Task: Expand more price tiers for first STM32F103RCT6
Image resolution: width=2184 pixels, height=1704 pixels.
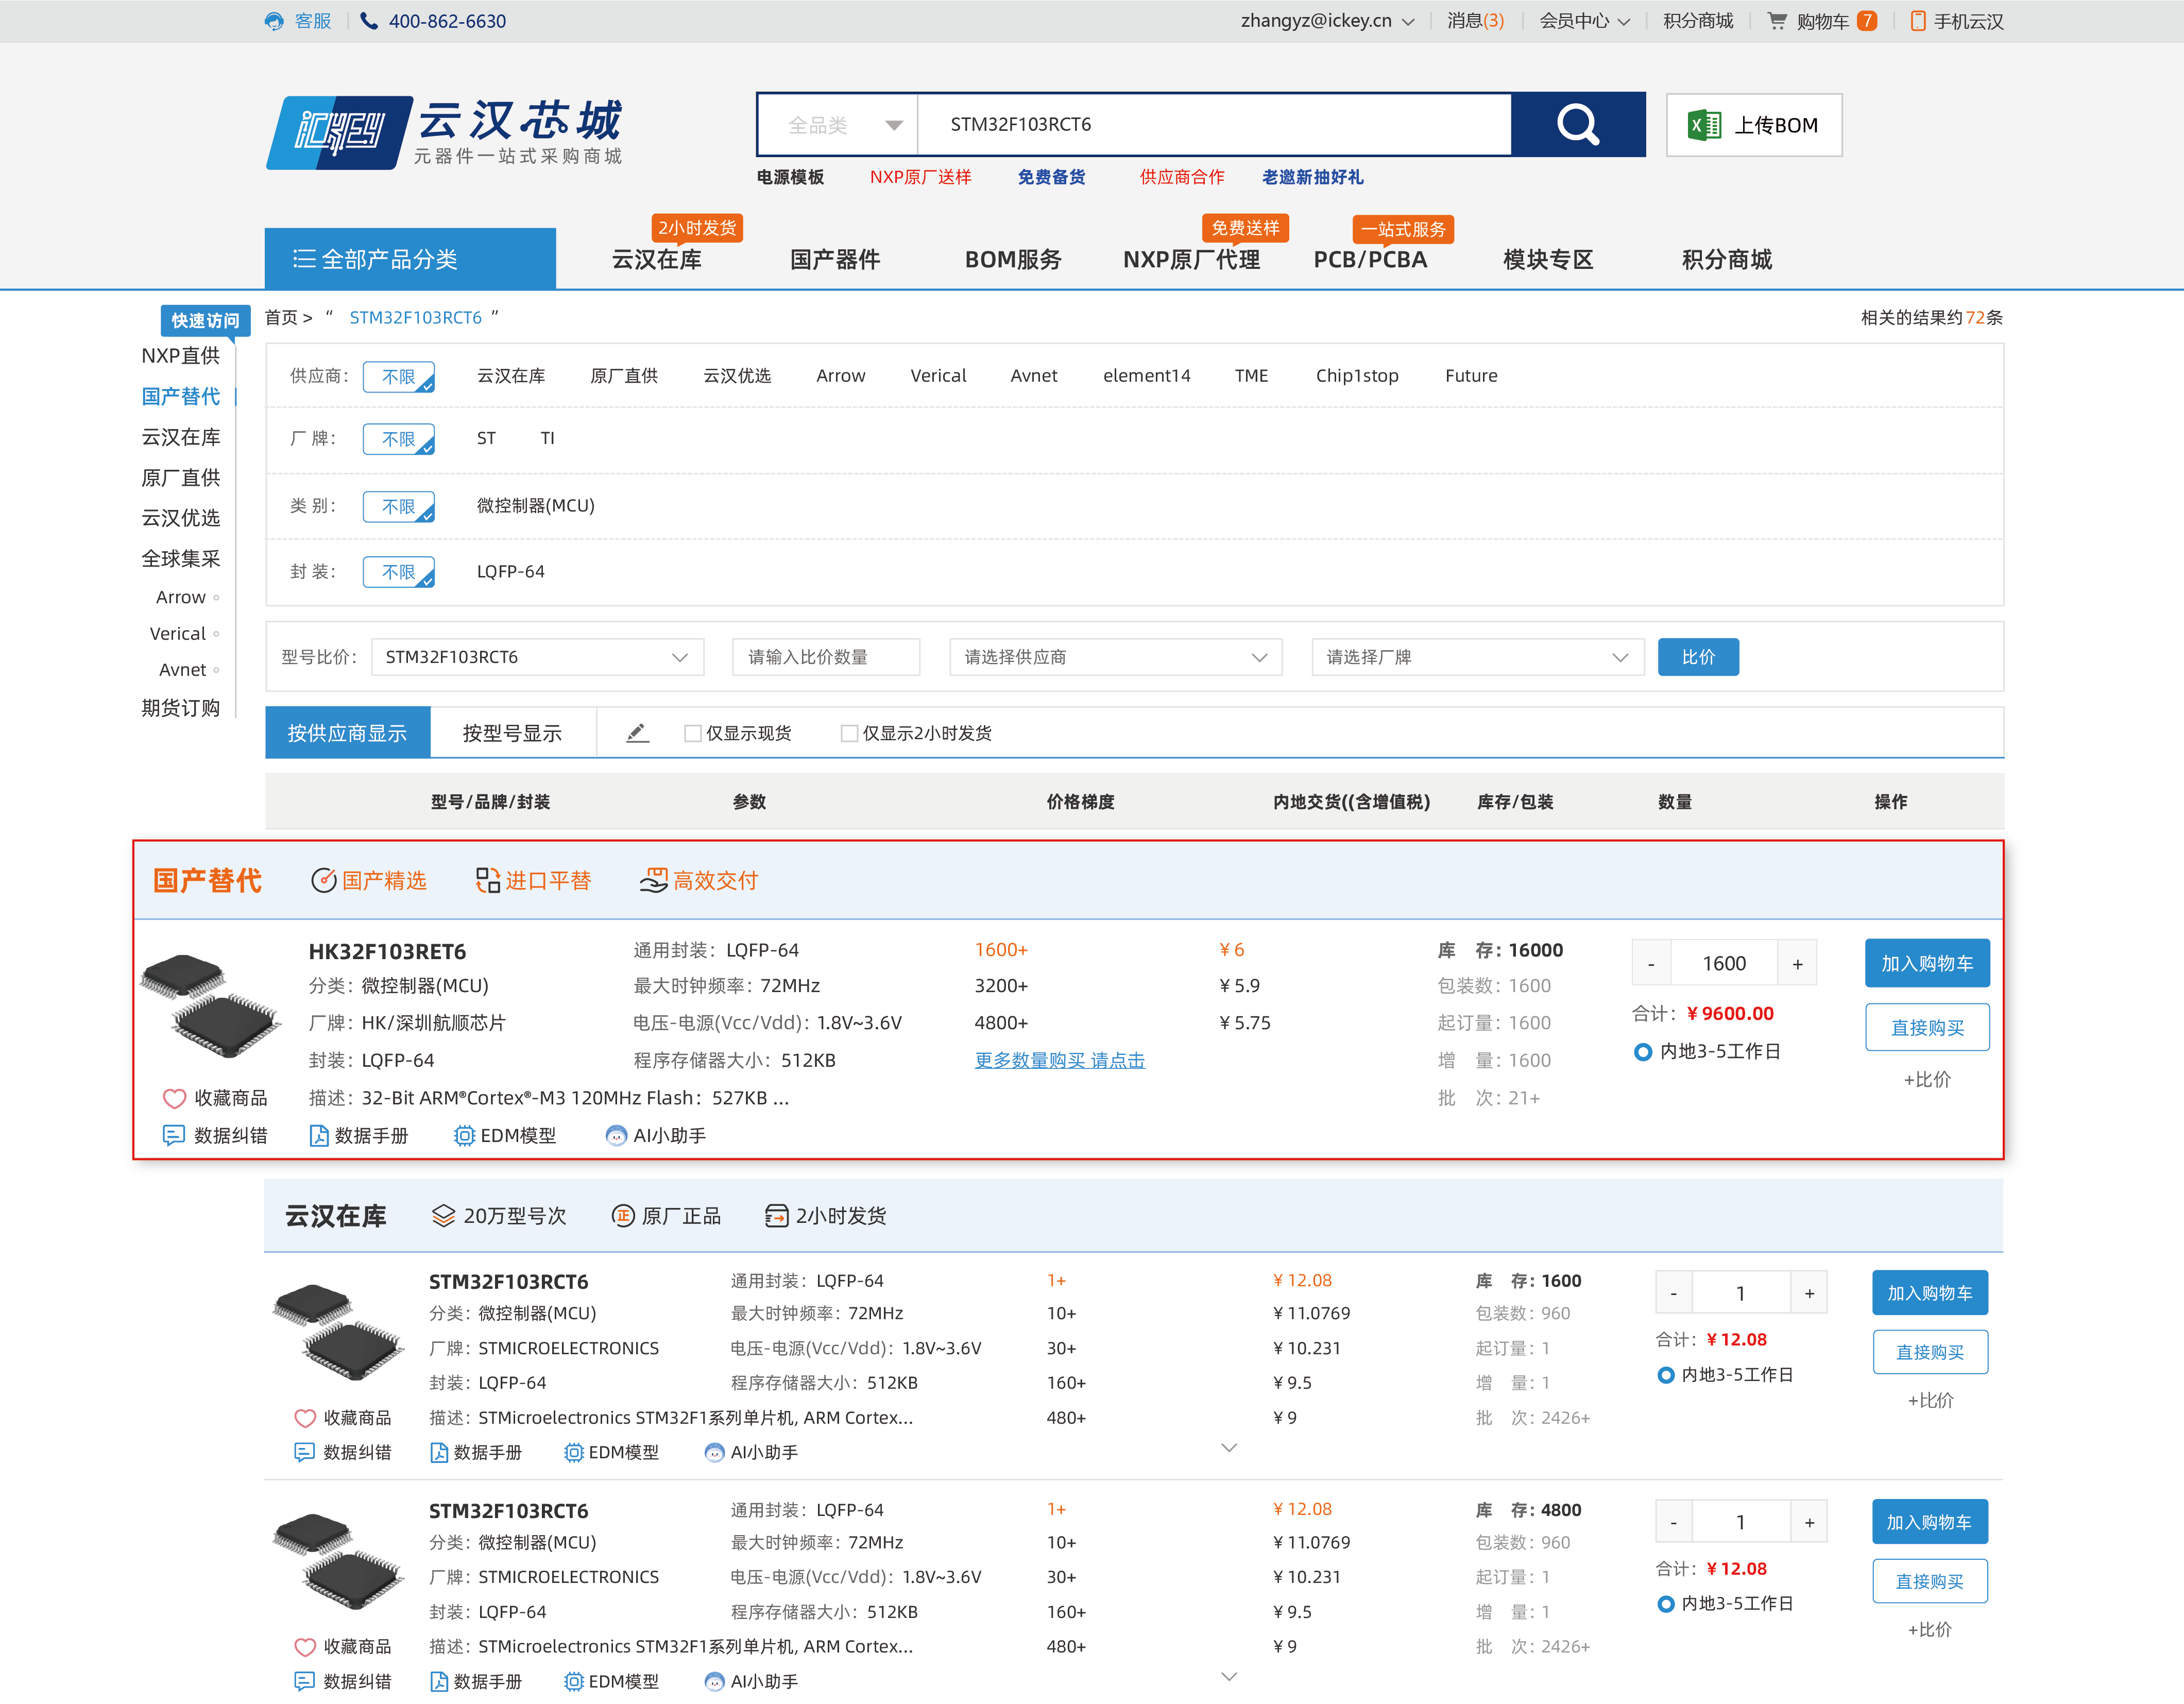Action: [x=1229, y=1447]
